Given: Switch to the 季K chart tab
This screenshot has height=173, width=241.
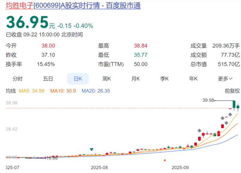Looking at the screenshot, I should pos(164,79).
